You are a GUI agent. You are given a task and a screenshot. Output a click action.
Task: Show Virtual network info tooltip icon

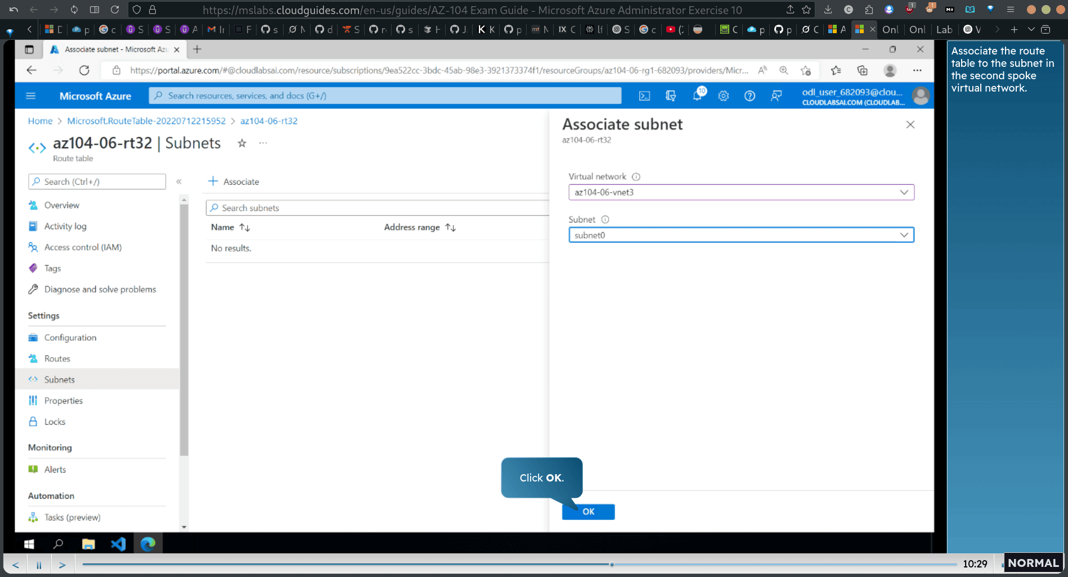click(x=636, y=176)
